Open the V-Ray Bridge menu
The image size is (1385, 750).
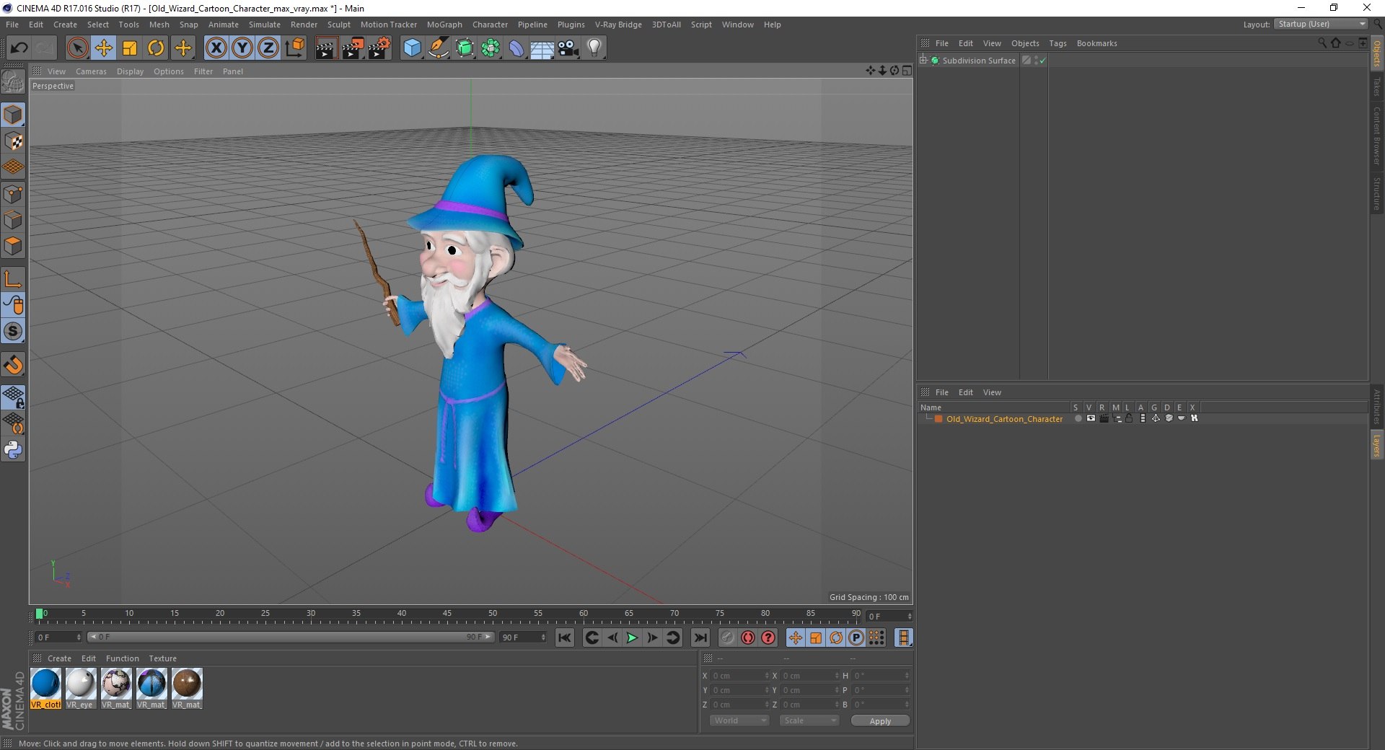pos(617,25)
